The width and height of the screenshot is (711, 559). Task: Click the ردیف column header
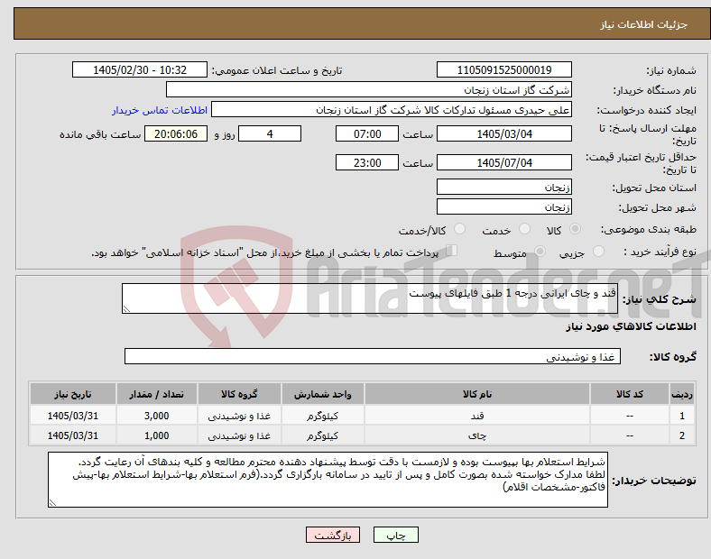[x=682, y=394]
